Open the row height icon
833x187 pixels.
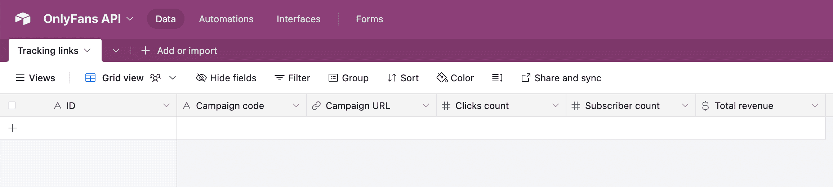497,78
